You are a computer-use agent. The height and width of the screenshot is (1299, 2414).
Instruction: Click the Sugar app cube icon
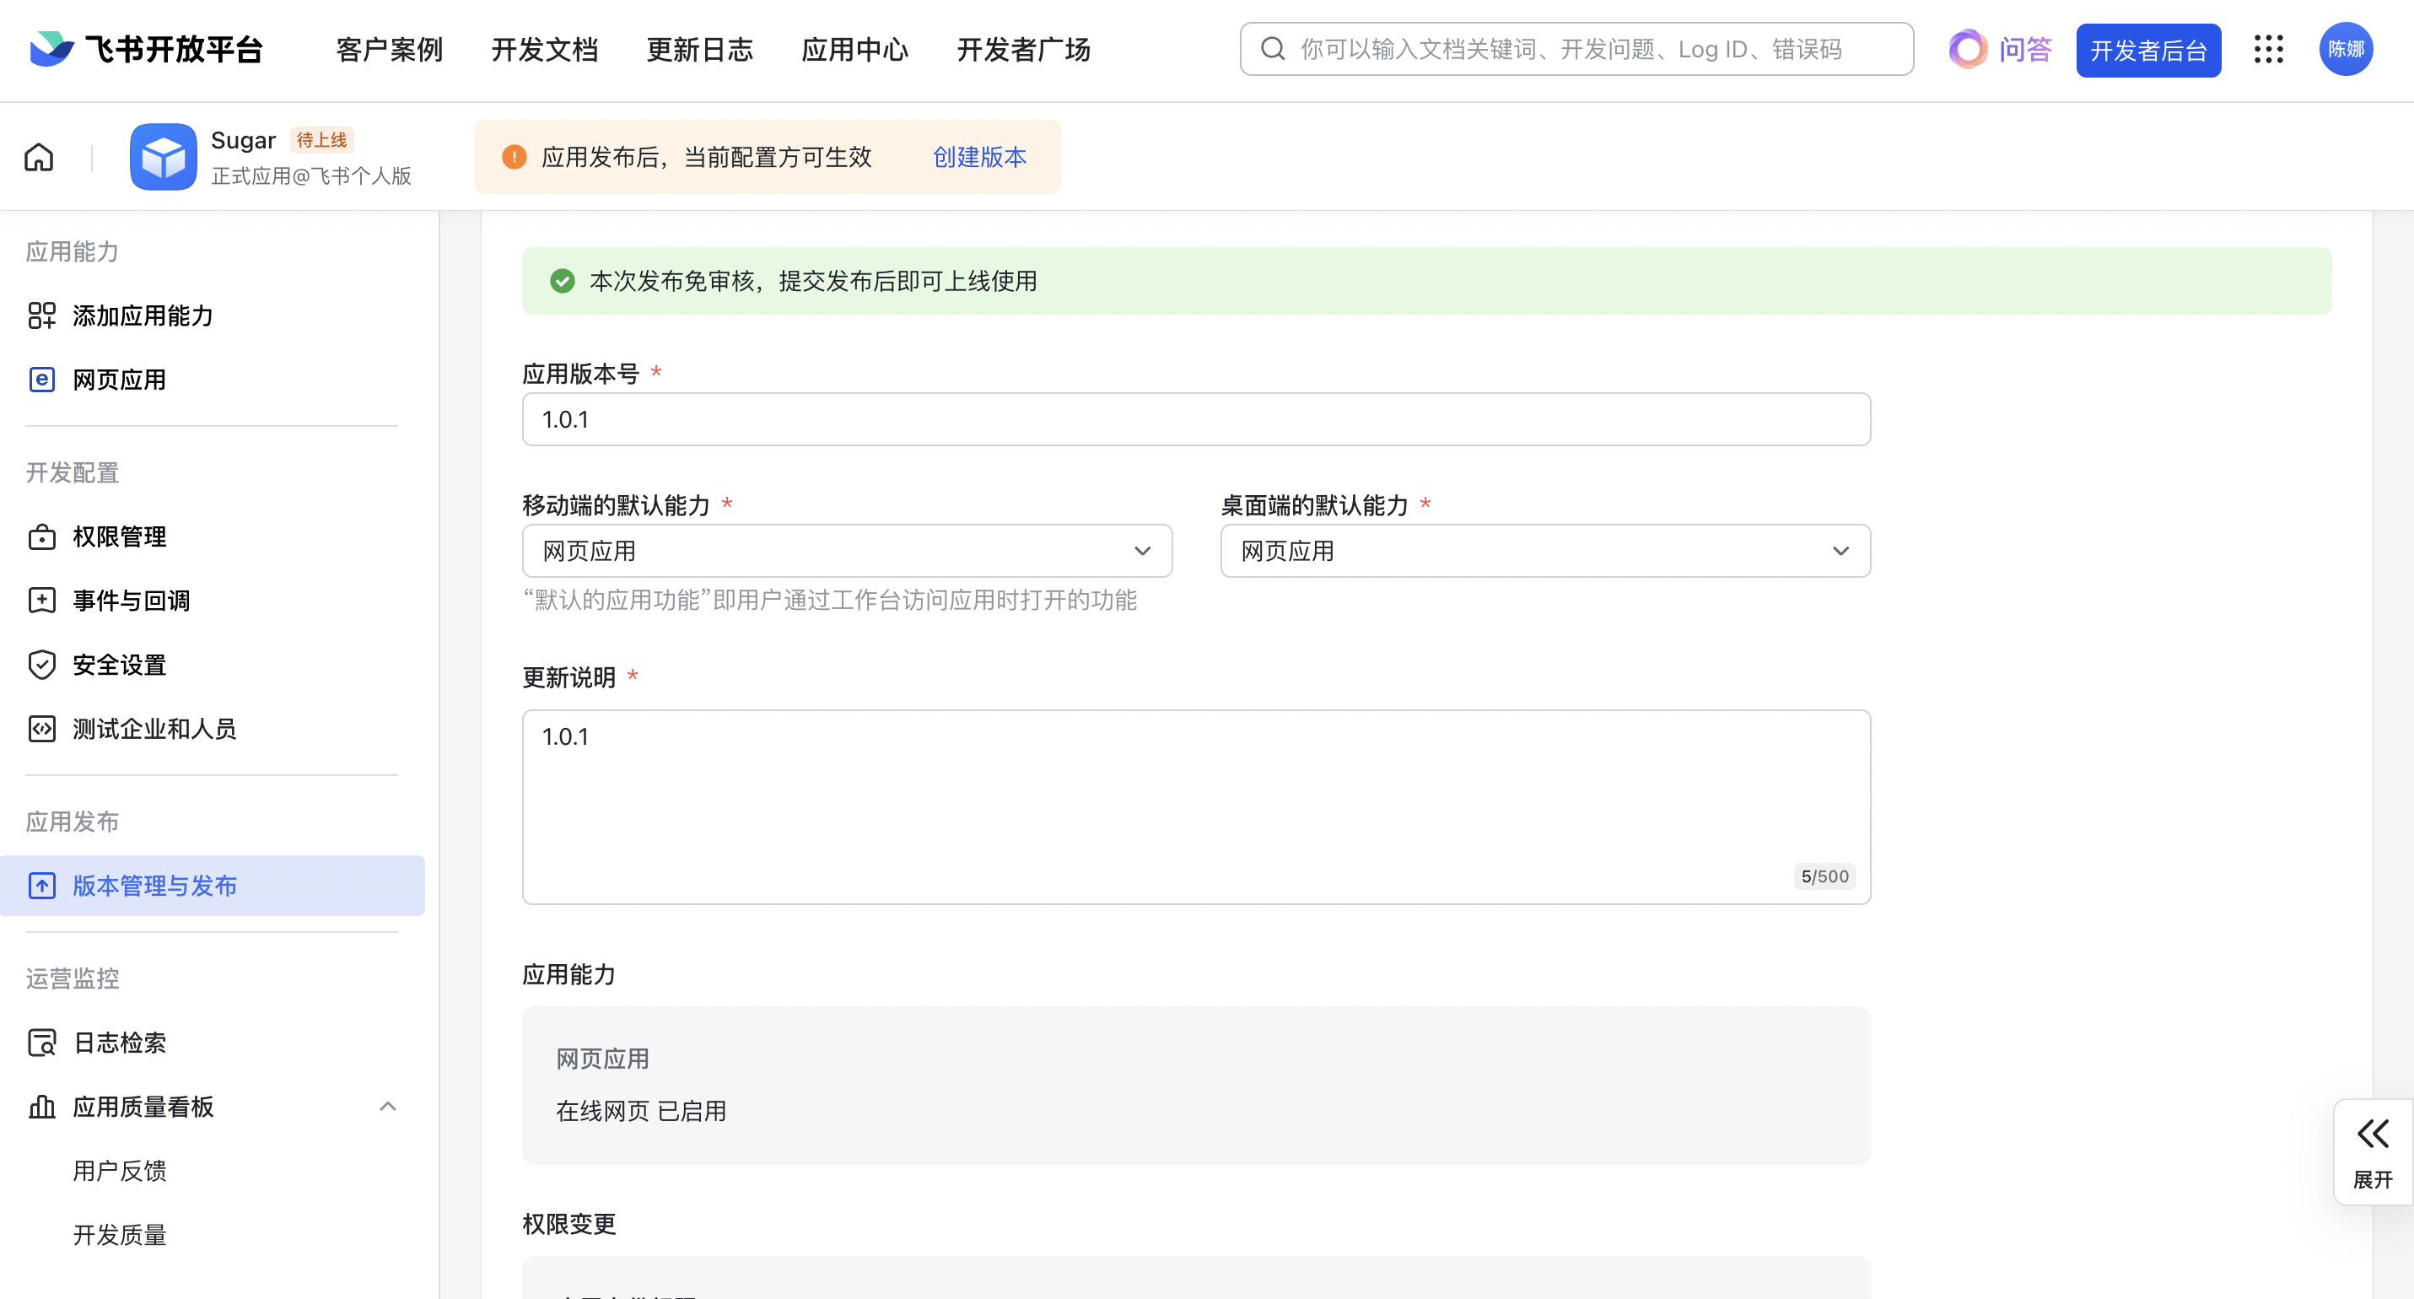[163, 157]
